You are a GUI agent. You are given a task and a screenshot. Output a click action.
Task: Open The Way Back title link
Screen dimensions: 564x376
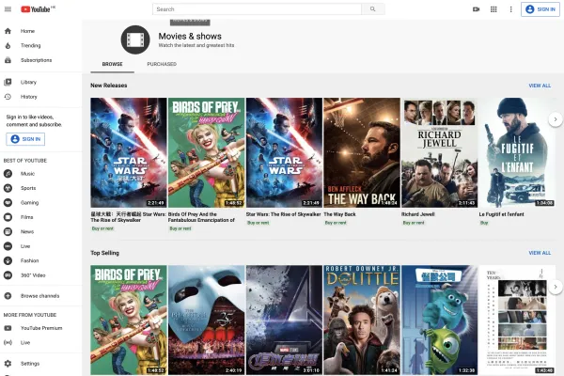pyautogui.click(x=339, y=214)
